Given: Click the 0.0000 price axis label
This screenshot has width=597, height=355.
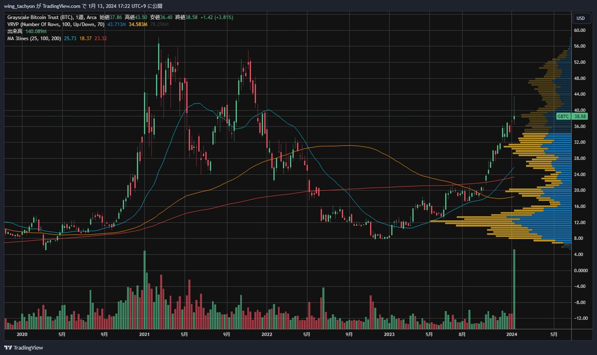Looking at the screenshot, I should coord(580,271).
